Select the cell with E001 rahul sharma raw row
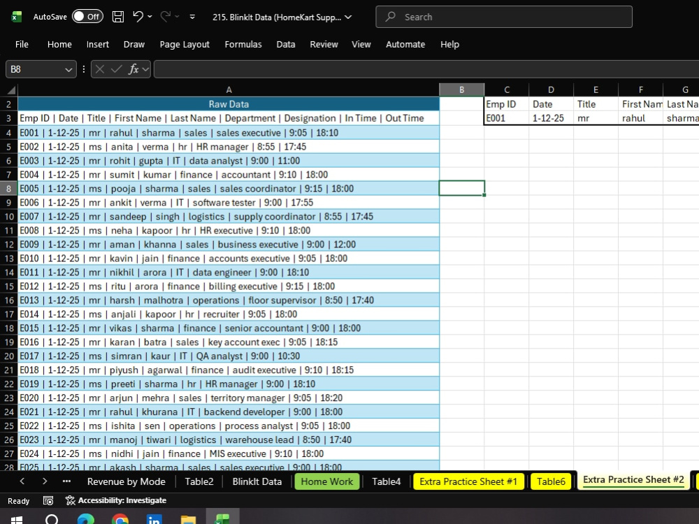The image size is (699, 524). pyautogui.click(x=229, y=133)
